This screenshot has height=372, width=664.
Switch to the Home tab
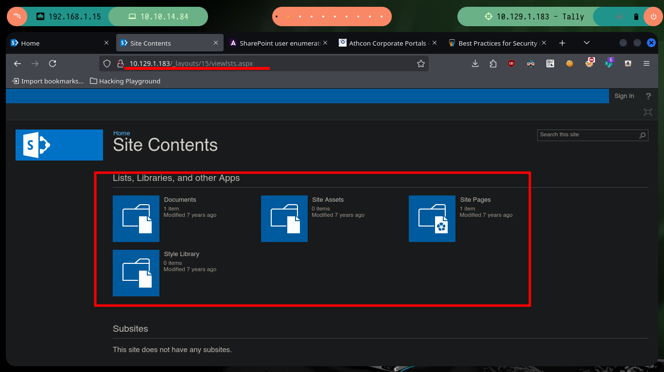click(x=60, y=43)
